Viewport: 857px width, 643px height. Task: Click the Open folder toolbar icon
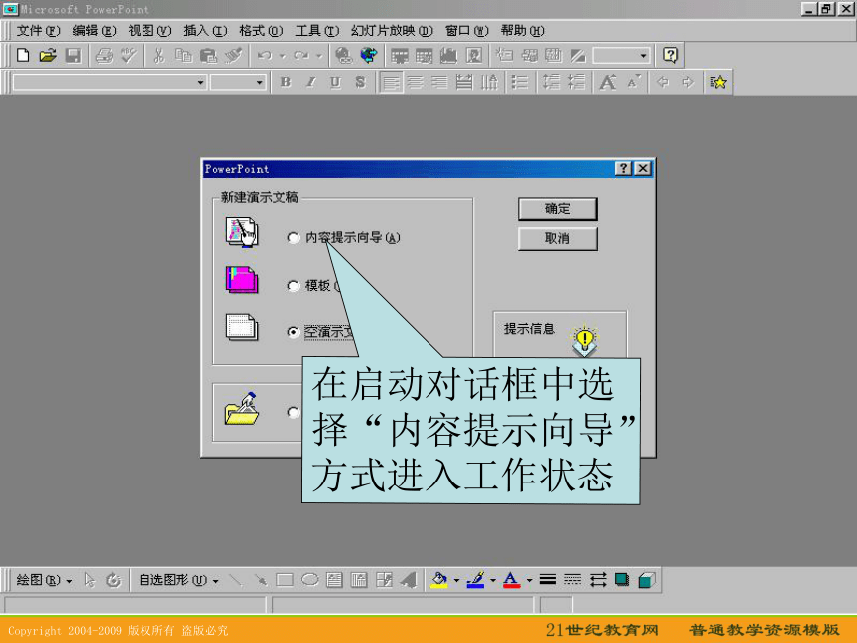[x=48, y=55]
